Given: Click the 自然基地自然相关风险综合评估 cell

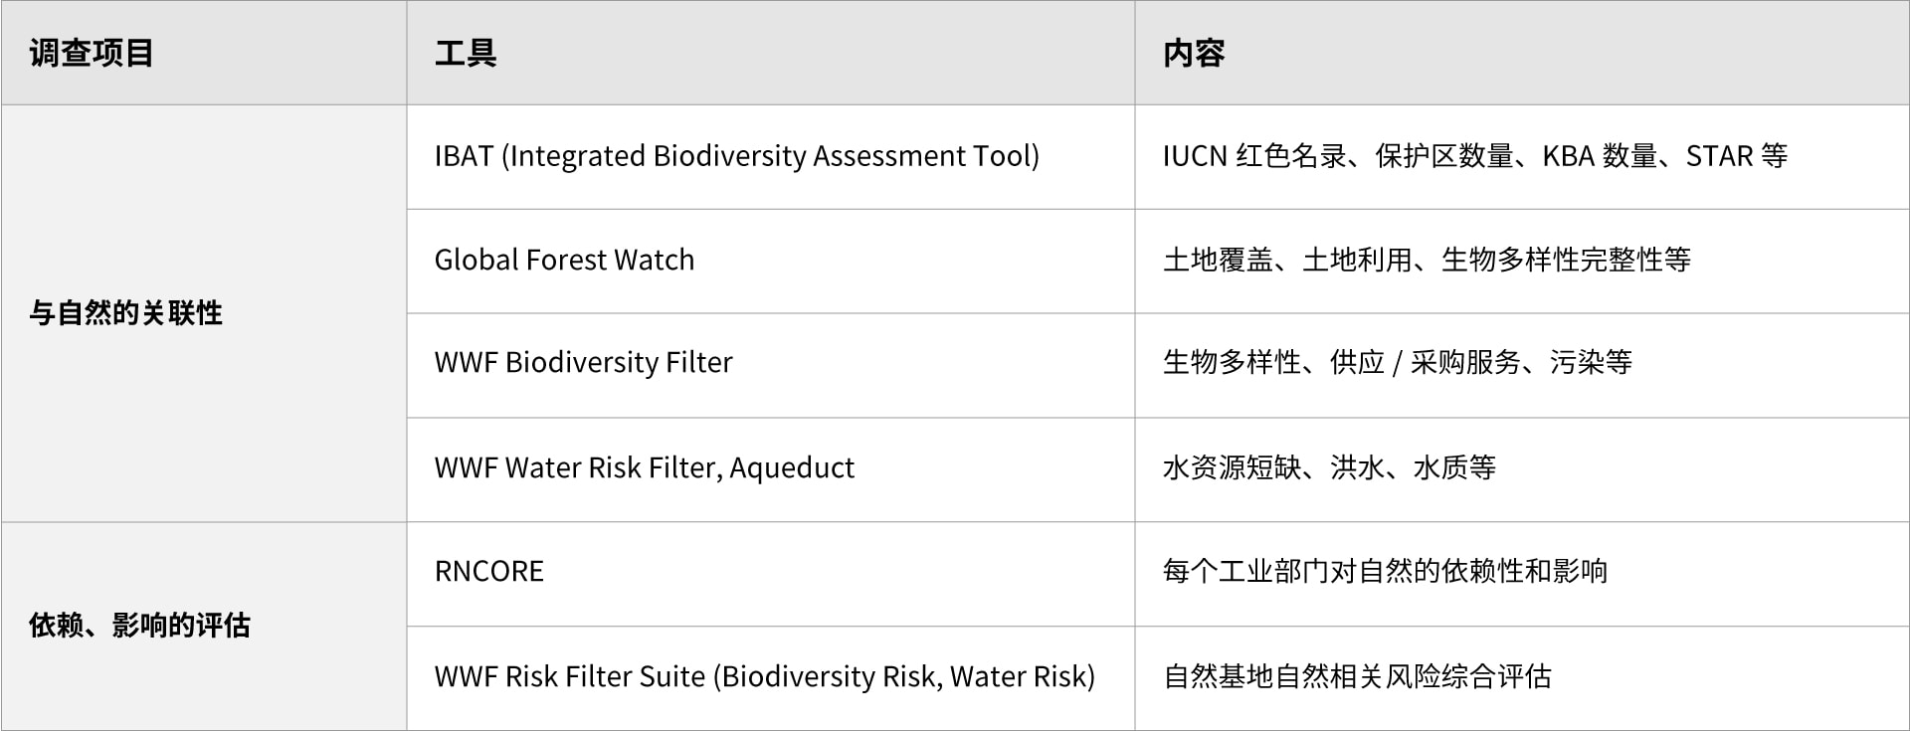Looking at the screenshot, I should tap(1357, 676).
